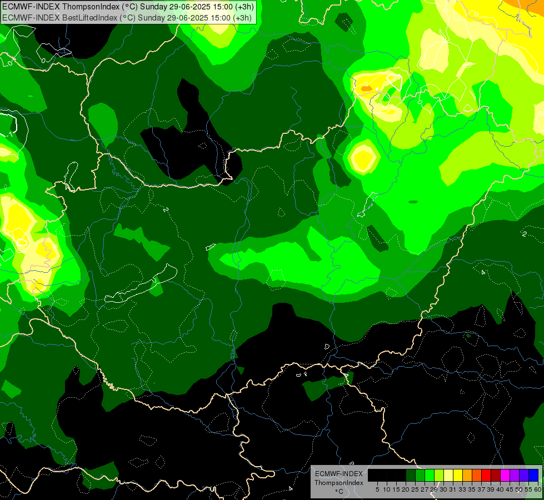Viewport: 544px width, 500px height.
Task: Click the legend value 25
Action: point(415,489)
